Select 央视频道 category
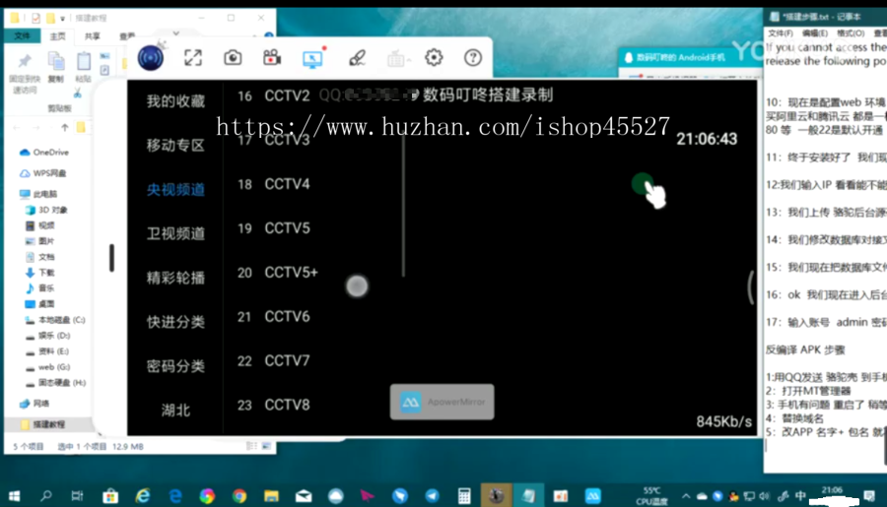 175,189
